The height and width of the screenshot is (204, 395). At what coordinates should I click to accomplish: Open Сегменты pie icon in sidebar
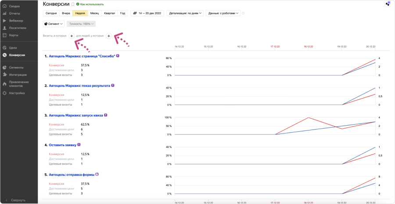4,67
